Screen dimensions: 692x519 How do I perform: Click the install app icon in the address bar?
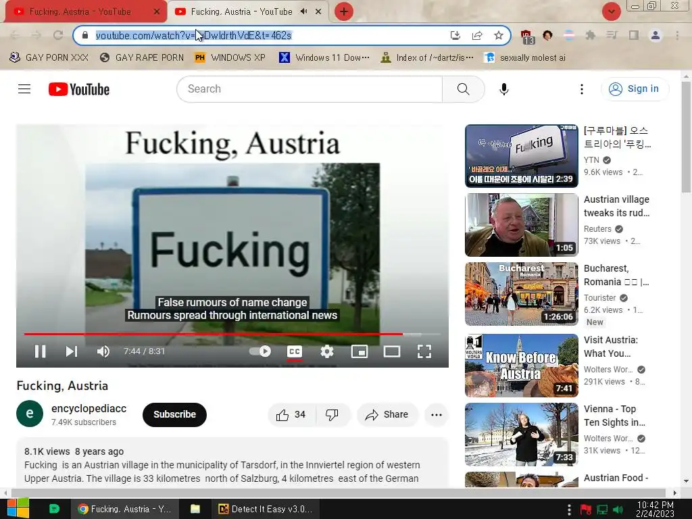(x=455, y=35)
